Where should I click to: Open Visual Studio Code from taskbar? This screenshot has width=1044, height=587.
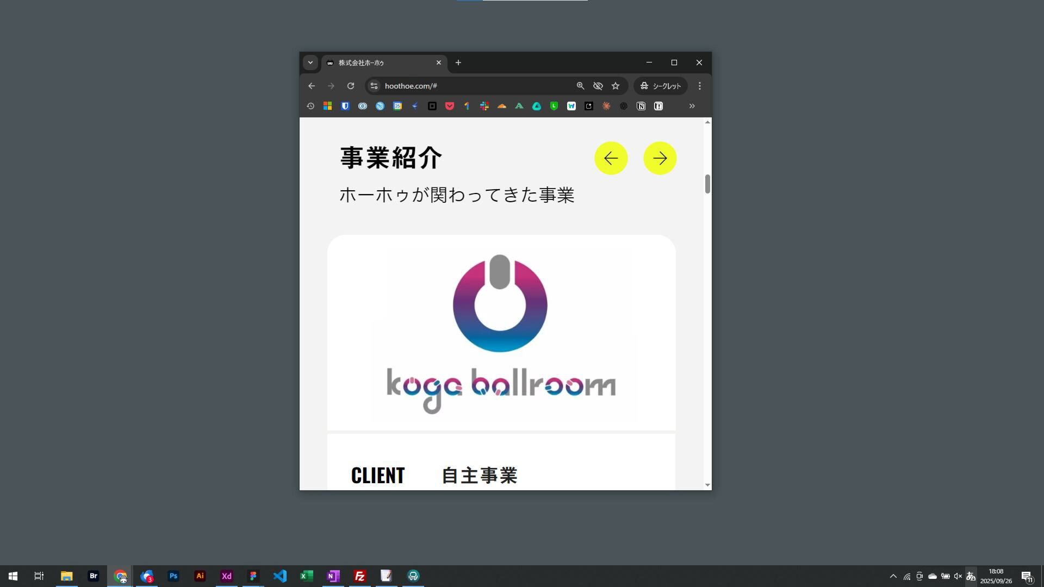point(280,576)
